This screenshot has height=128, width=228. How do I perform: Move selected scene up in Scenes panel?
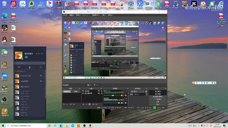click(x=71, y=104)
